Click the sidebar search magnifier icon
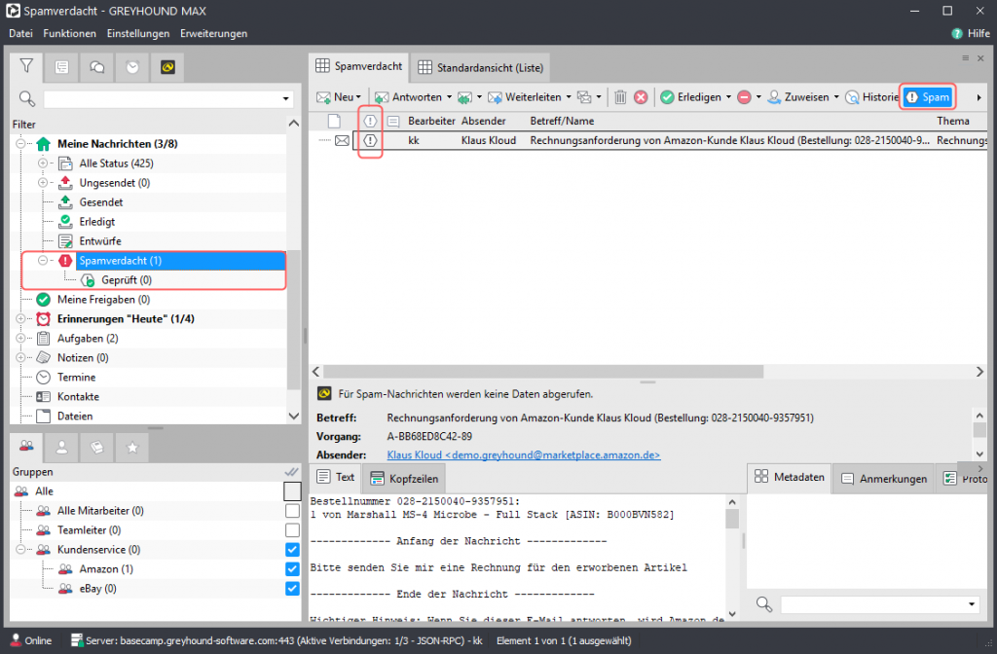Viewport: 997px width, 654px height. click(26, 98)
